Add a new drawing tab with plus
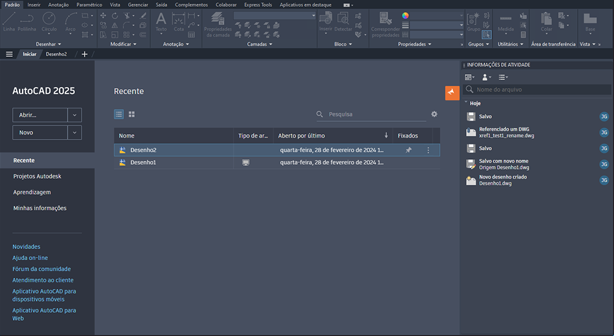Image resolution: width=614 pixels, height=336 pixels. click(84, 54)
